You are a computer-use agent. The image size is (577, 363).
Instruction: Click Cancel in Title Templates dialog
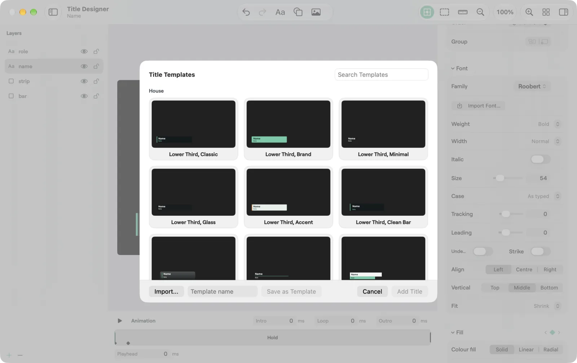coord(372,292)
